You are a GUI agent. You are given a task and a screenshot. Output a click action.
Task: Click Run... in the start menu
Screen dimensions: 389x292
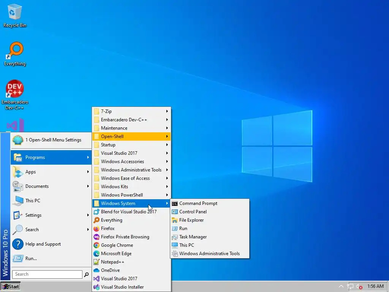pos(51,259)
